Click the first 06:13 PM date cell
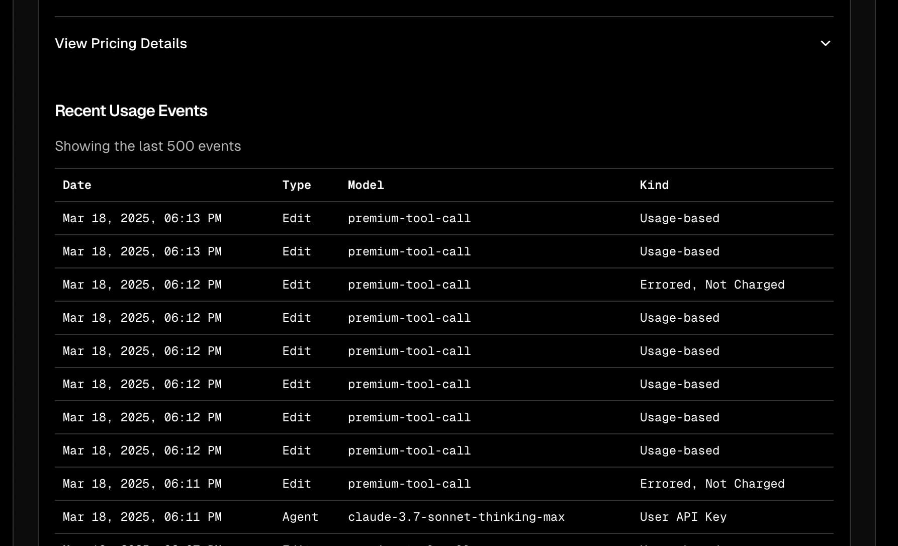 pos(142,218)
